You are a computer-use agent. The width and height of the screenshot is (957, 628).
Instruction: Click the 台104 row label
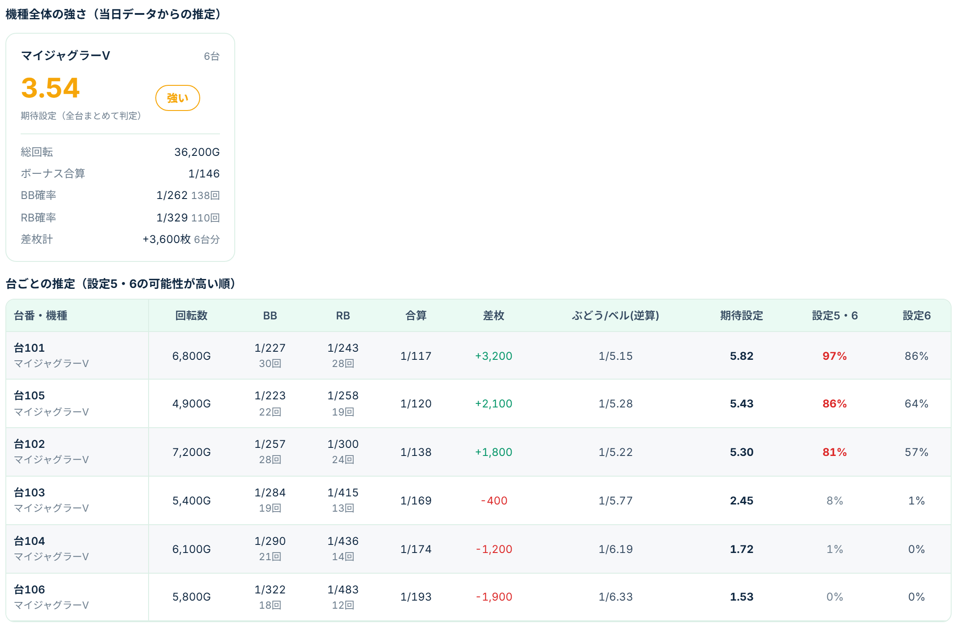tap(29, 541)
